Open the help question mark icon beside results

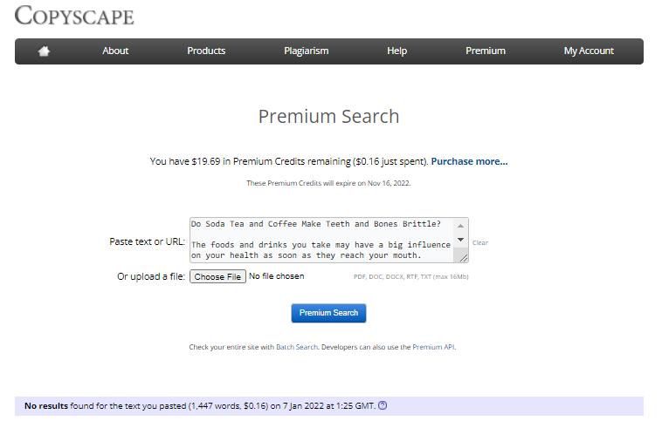(383, 405)
